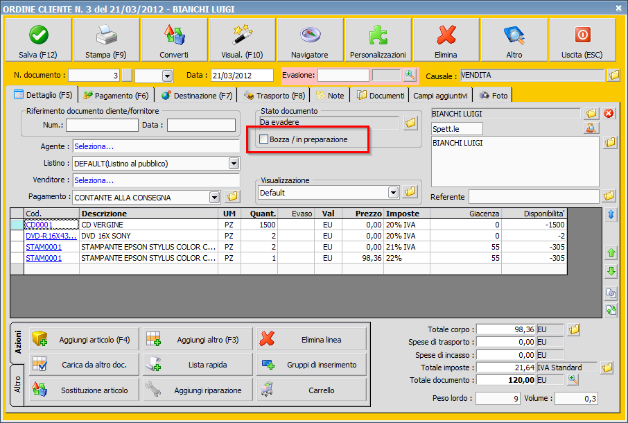This screenshot has width=628, height=423.
Task: Click the Evasione date input field
Action: pos(343,75)
